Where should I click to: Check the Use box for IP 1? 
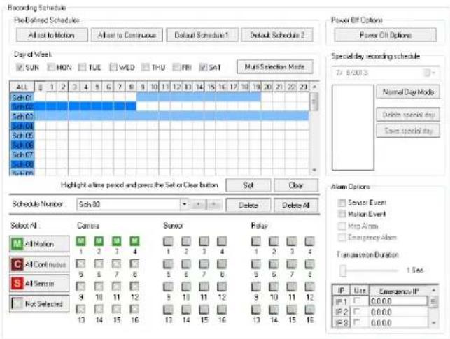pyautogui.click(x=357, y=301)
